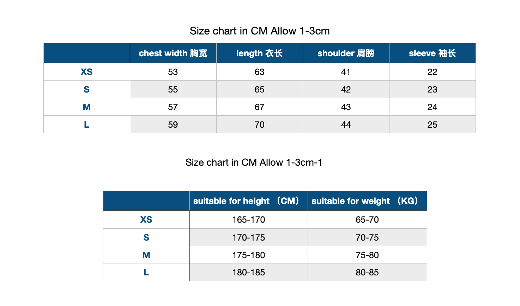Image resolution: width=520 pixels, height=306 pixels.
Task: Select the shoulder cell showing 42
Action: tap(346, 89)
